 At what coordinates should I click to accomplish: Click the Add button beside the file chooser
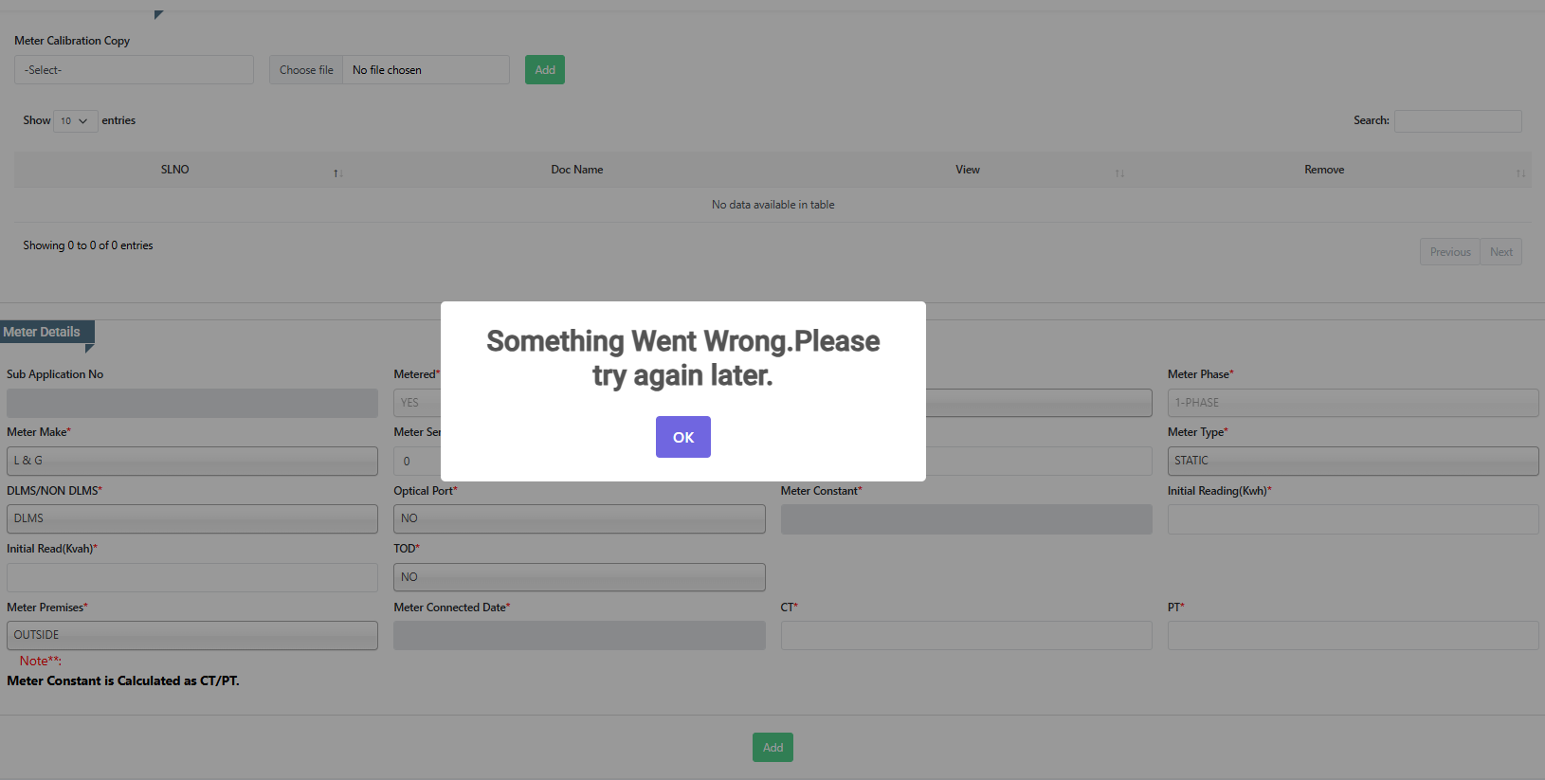(544, 70)
